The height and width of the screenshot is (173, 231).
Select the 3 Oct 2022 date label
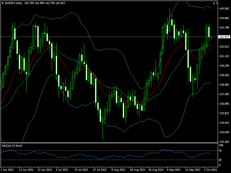210,170
